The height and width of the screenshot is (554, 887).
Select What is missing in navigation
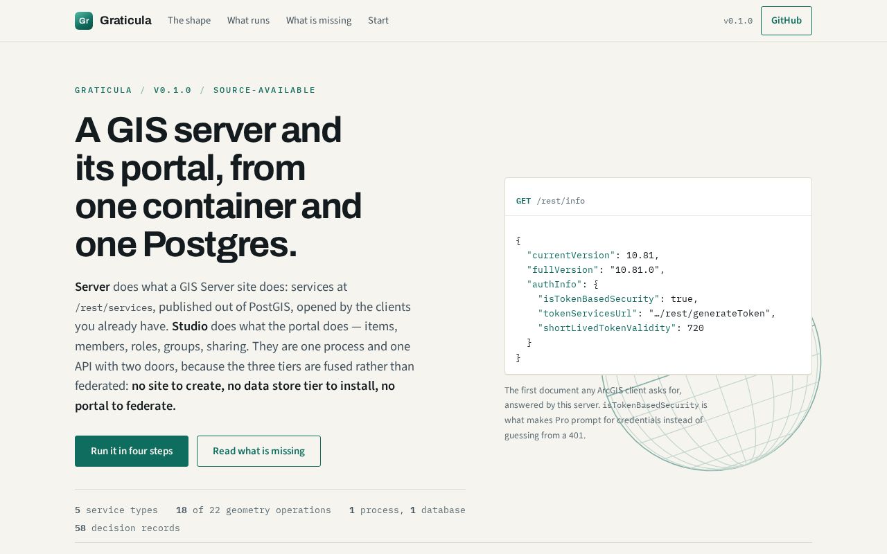pyautogui.click(x=319, y=21)
